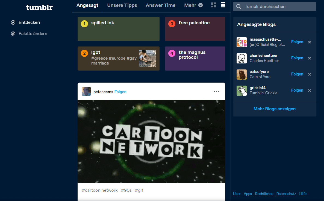Screen dimensions: 324x201
Task: Switch to Unsere Tipps tab
Action: coord(122,5)
